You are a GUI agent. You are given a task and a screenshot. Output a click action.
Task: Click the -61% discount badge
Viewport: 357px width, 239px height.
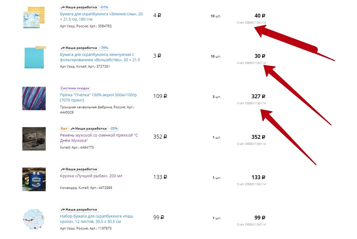click(x=104, y=7)
